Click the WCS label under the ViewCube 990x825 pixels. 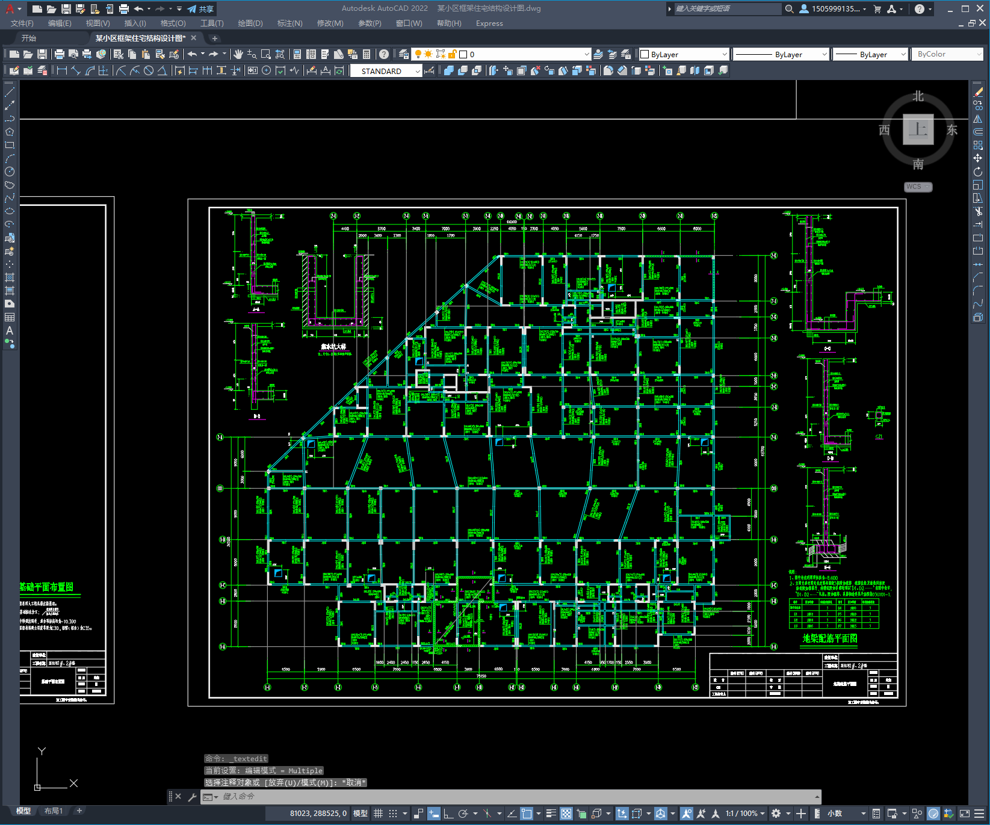click(x=918, y=187)
